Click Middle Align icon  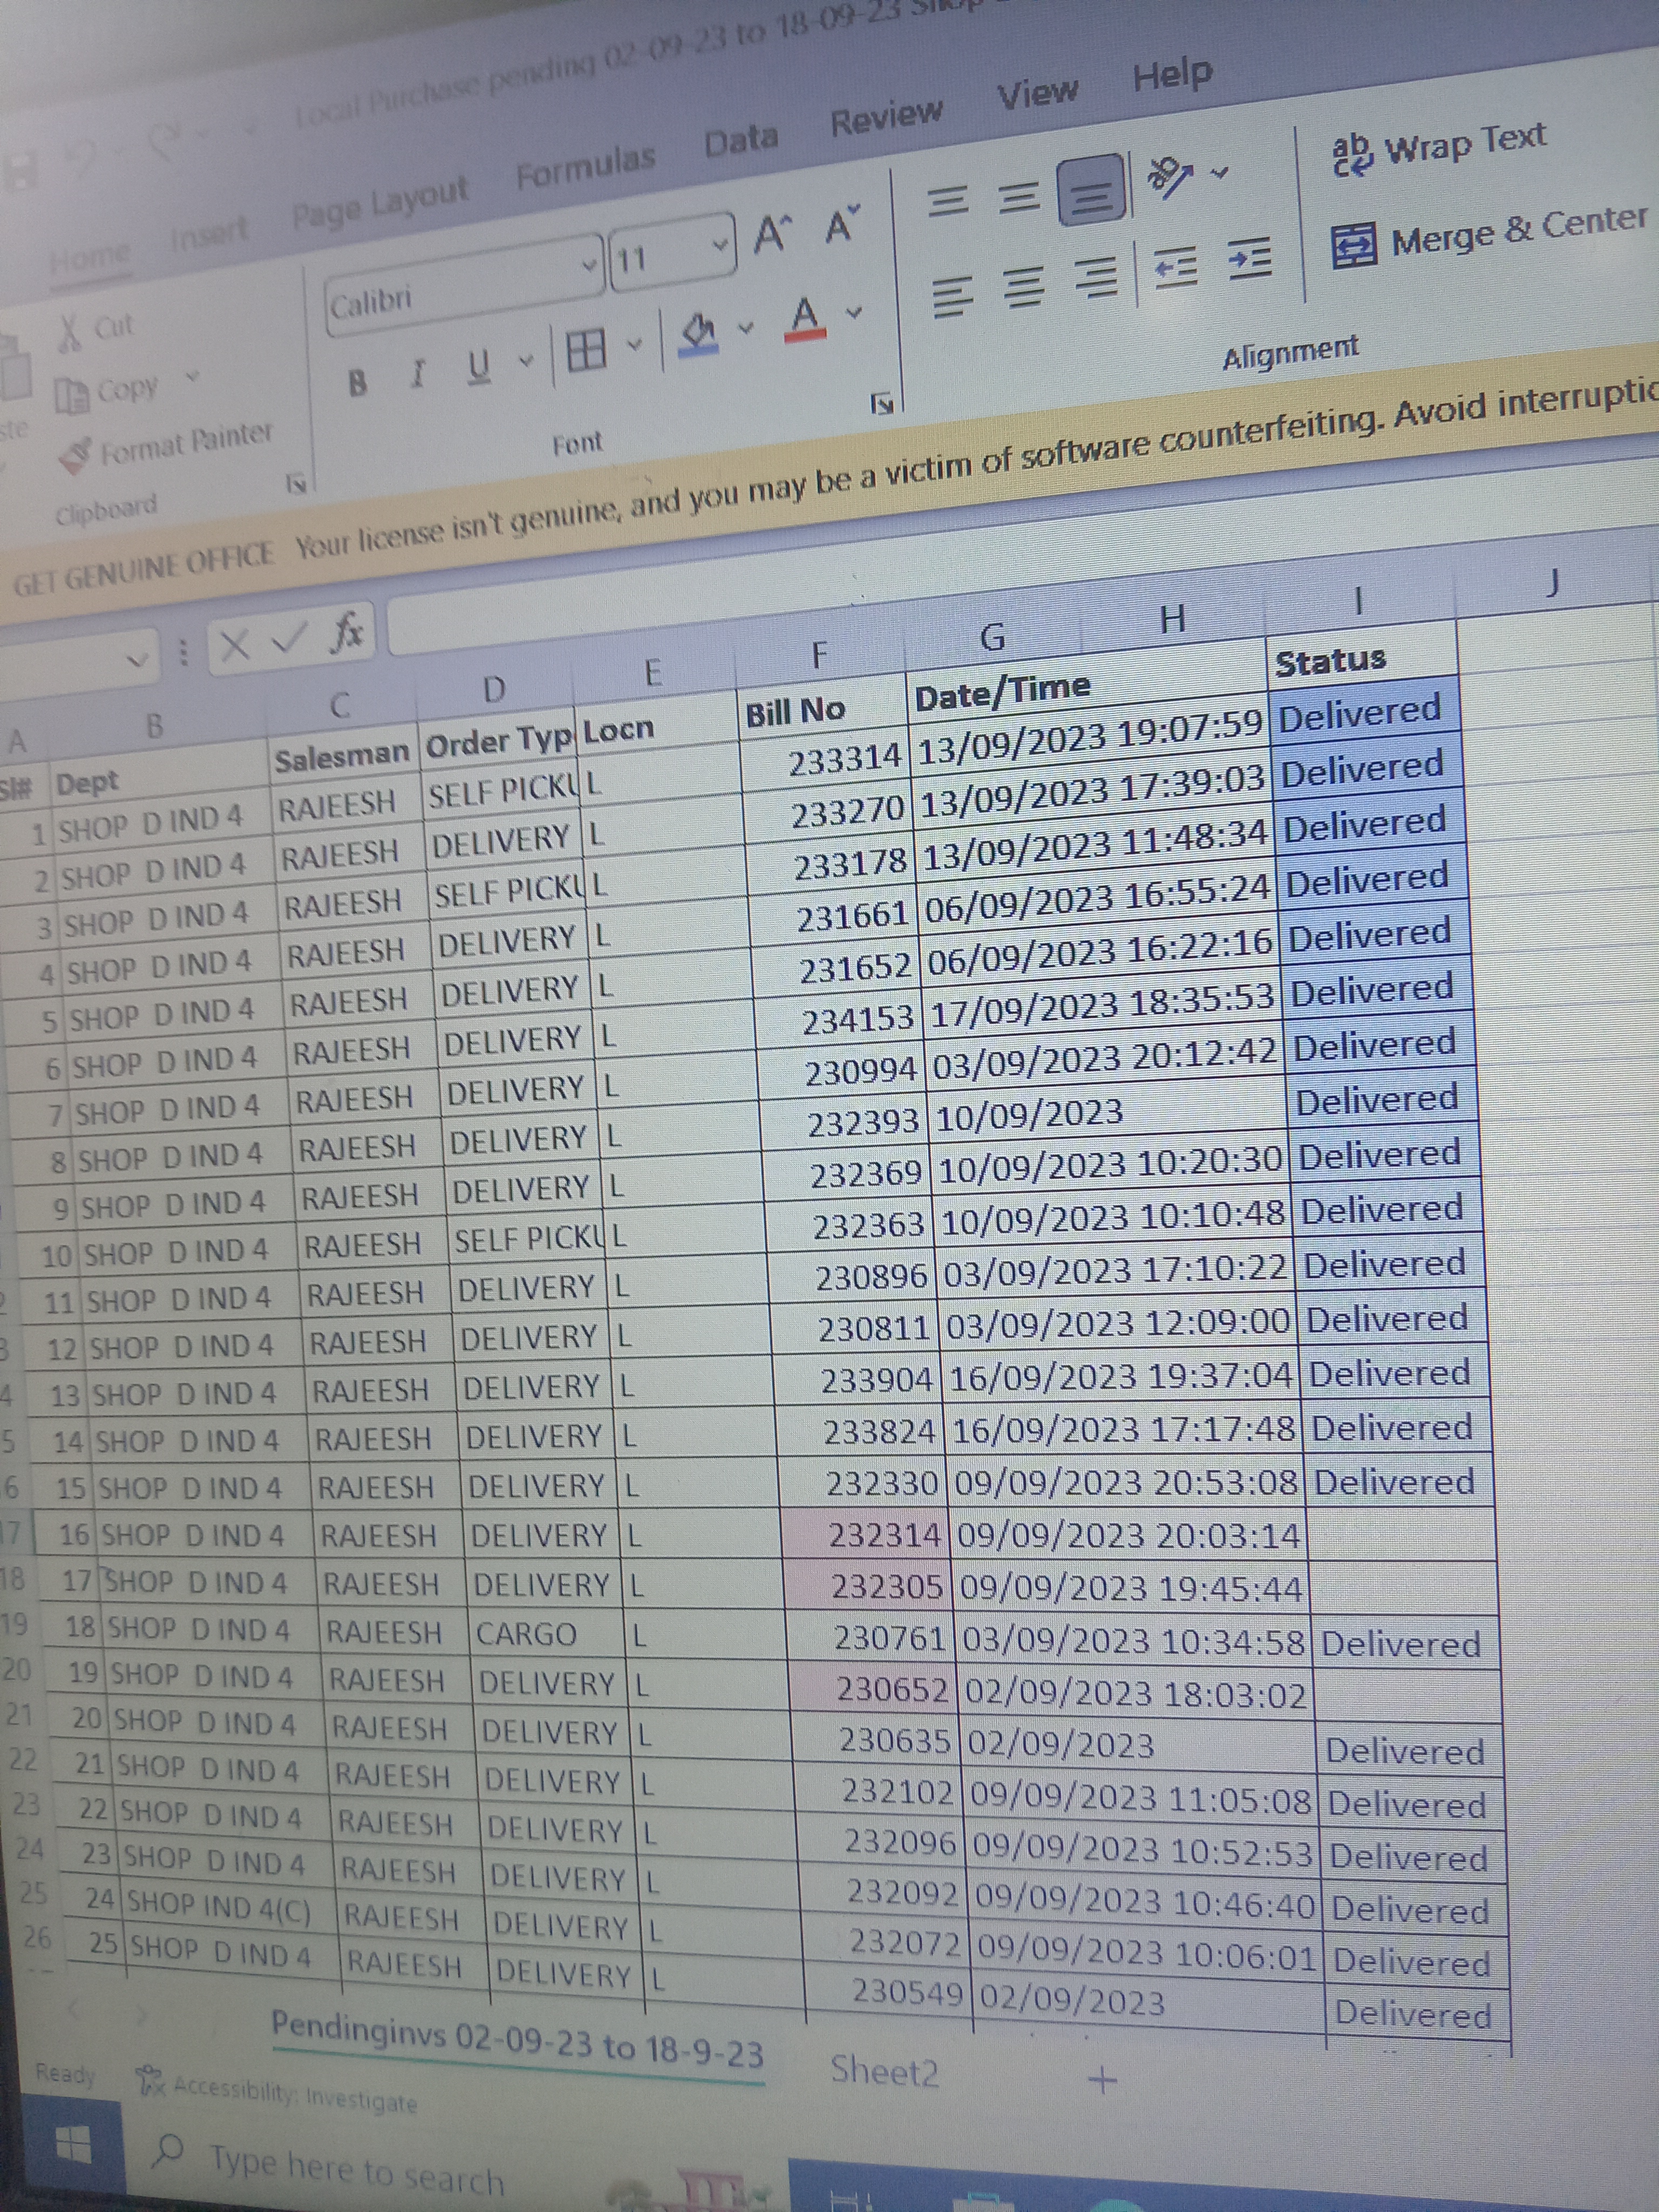tap(1020, 197)
